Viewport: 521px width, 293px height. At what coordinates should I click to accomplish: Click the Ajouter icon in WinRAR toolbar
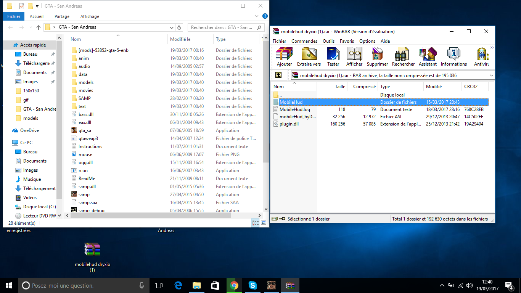(x=284, y=57)
